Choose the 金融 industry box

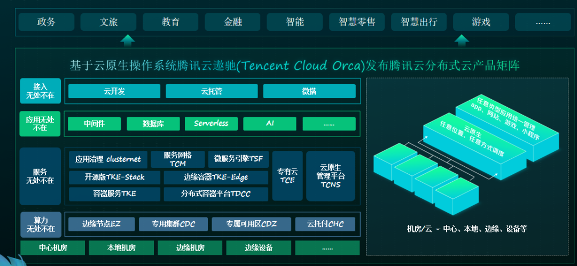(x=232, y=22)
